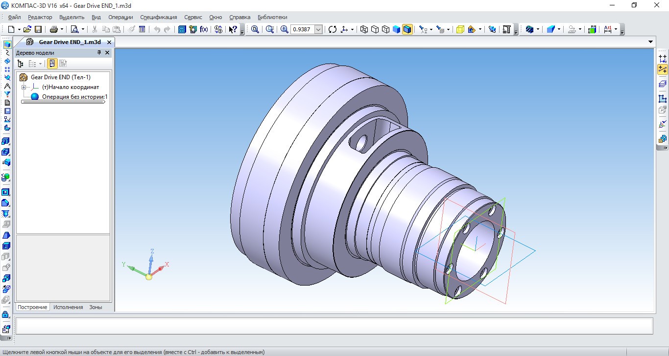Click the rotate view circular arrows icon
This screenshot has height=356, width=669.
coord(333,29)
